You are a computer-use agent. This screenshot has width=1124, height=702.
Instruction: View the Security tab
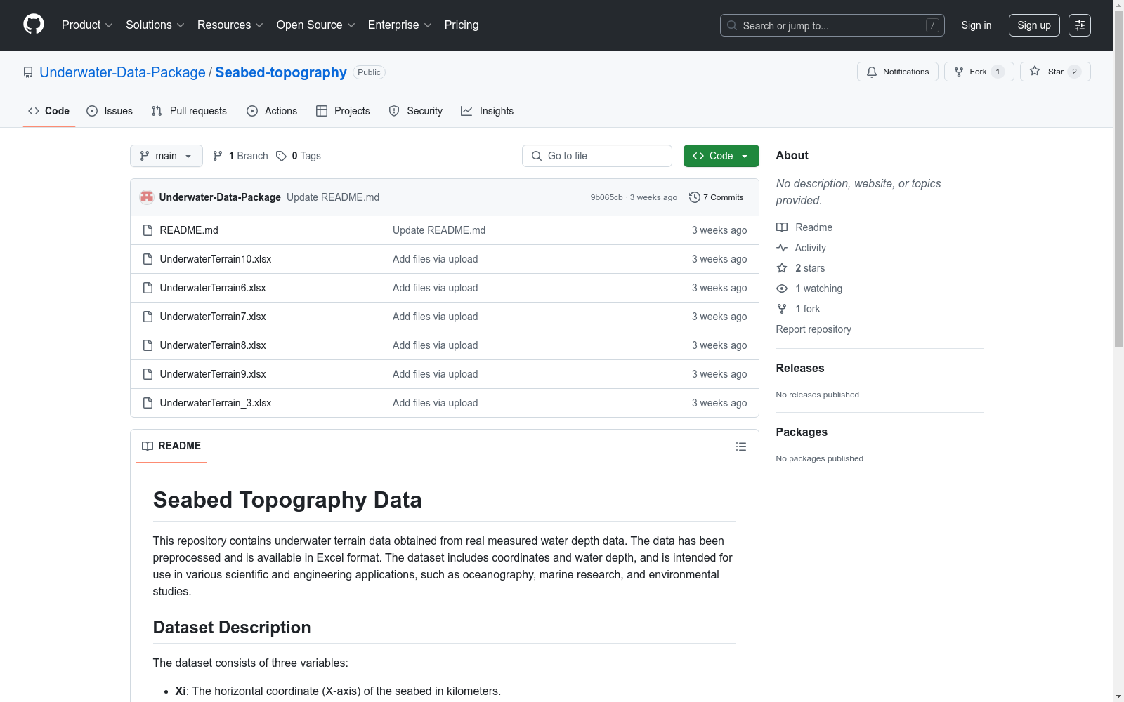click(416, 111)
